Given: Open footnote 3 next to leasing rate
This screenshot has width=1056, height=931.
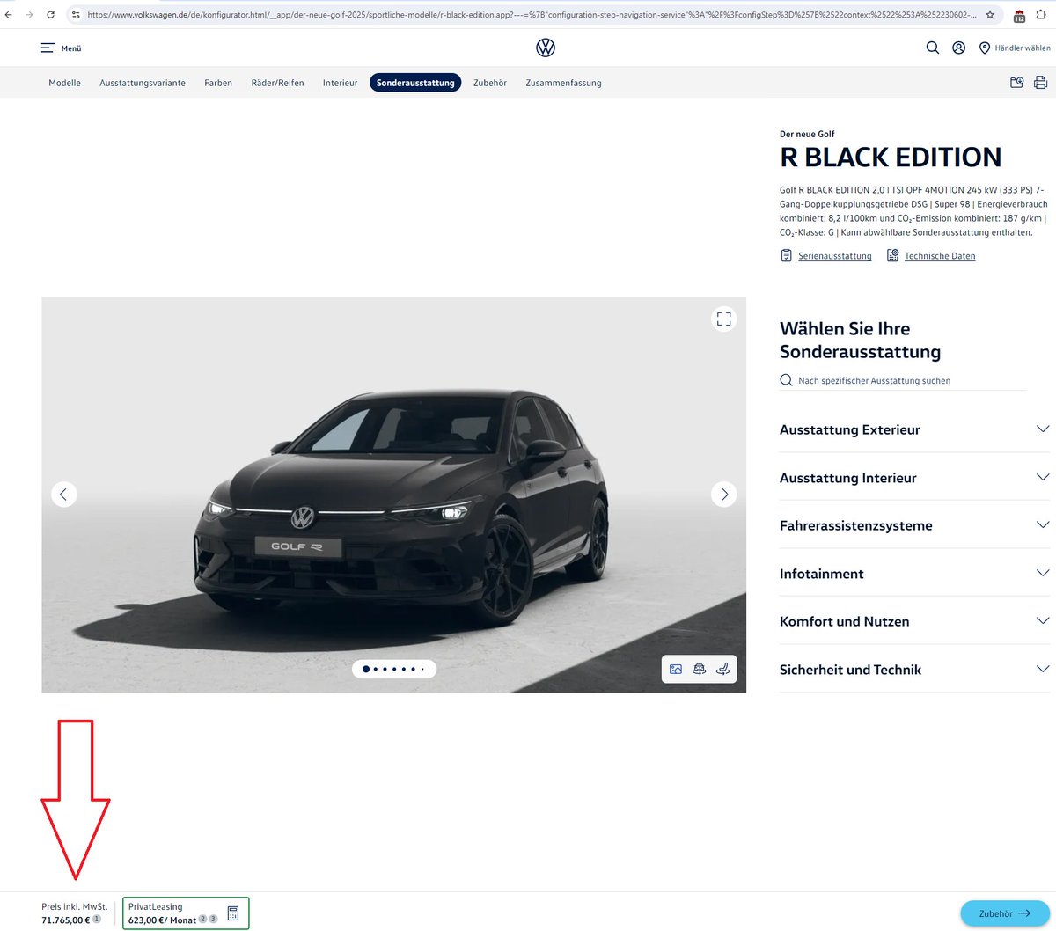Looking at the screenshot, I should pyautogui.click(x=213, y=919).
